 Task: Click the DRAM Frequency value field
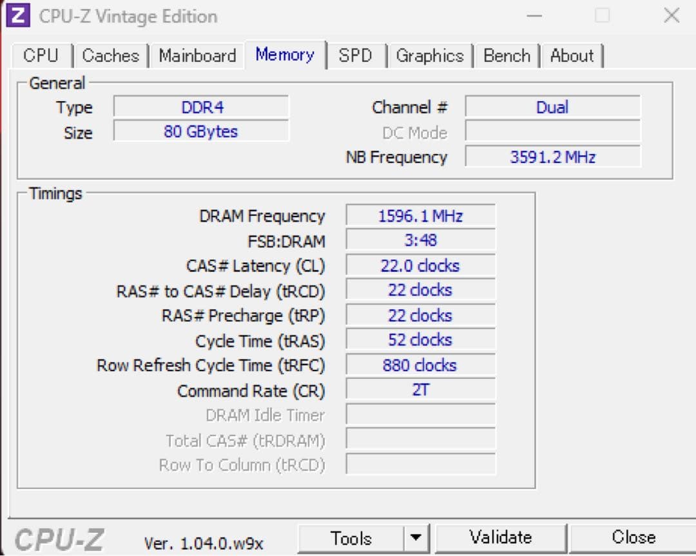click(x=420, y=216)
